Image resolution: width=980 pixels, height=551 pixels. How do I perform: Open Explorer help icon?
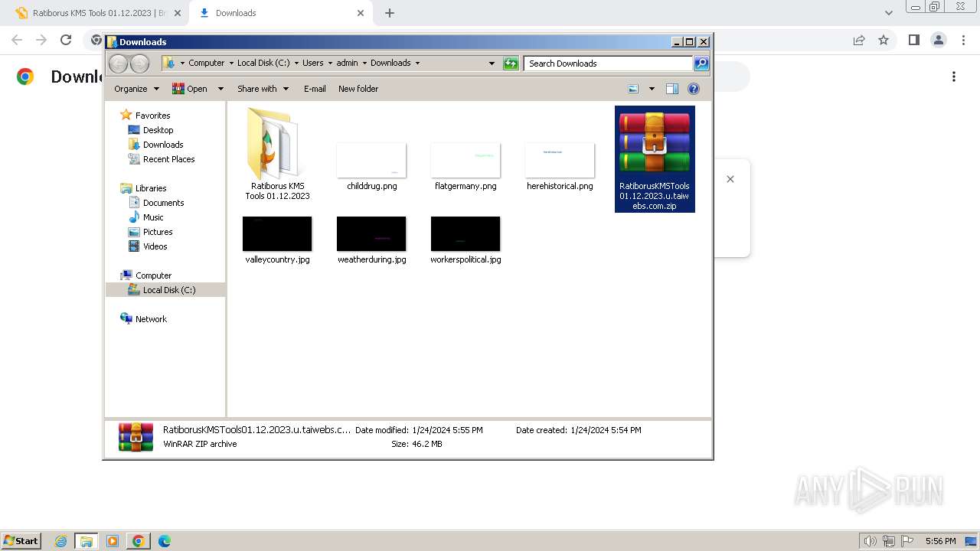(694, 89)
